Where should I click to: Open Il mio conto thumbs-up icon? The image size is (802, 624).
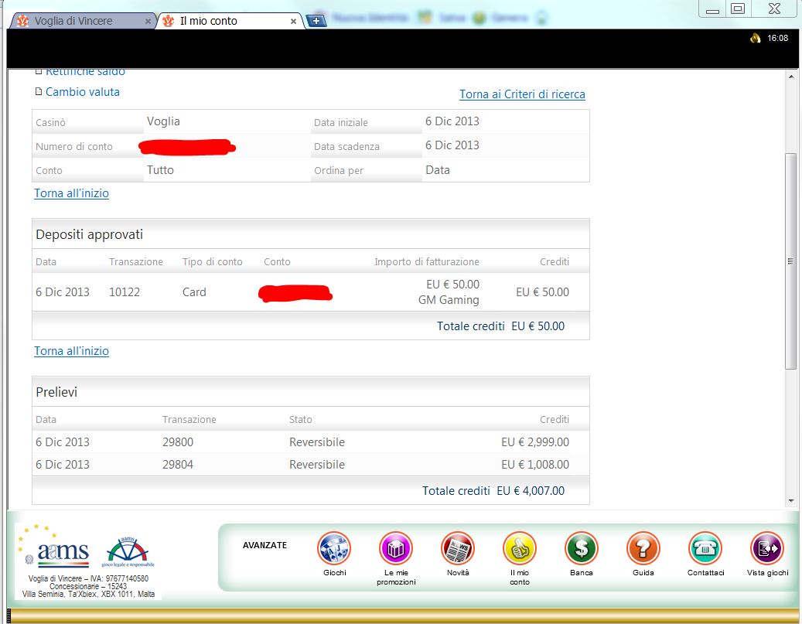pyautogui.click(x=520, y=548)
